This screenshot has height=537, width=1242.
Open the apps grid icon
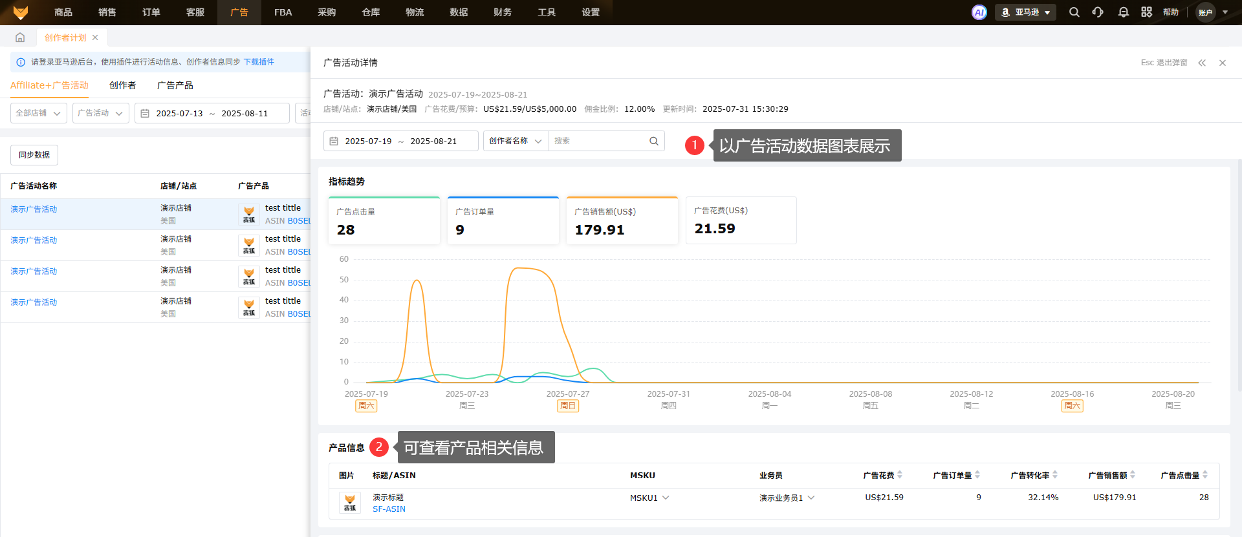tap(1146, 12)
